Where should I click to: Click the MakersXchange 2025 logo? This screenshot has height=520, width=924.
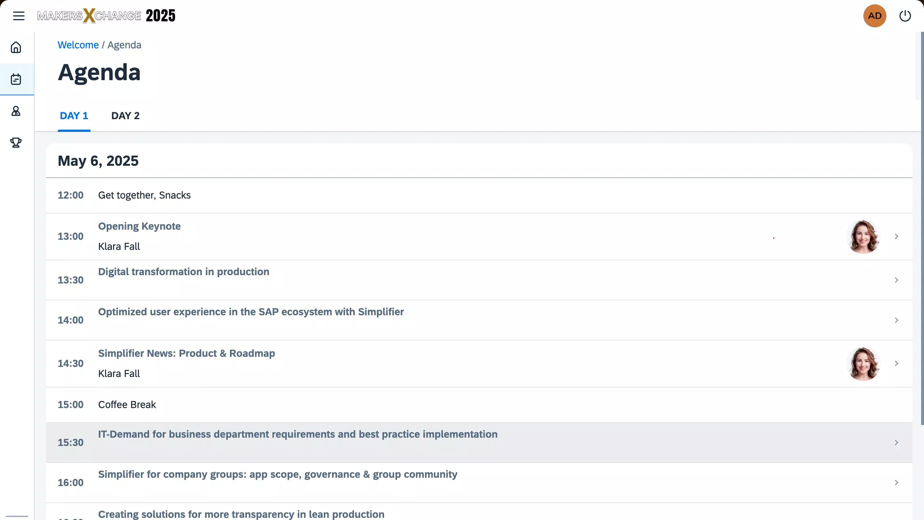pyautogui.click(x=106, y=16)
